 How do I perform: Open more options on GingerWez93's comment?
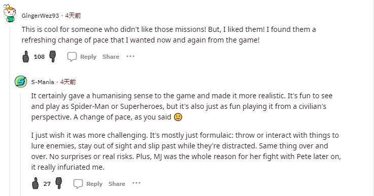(130, 56)
